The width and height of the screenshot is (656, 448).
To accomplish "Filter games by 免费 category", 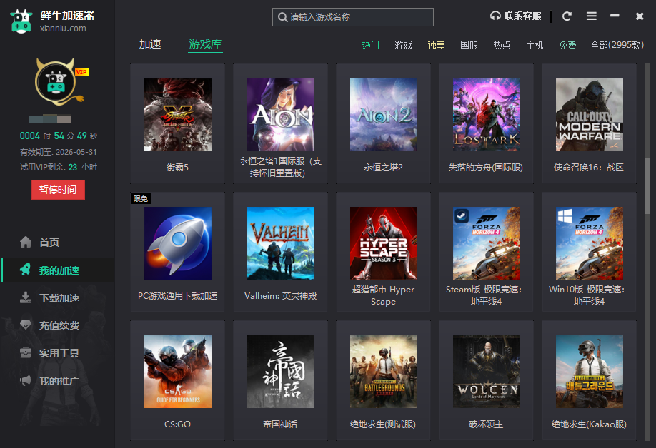I will [567, 45].
